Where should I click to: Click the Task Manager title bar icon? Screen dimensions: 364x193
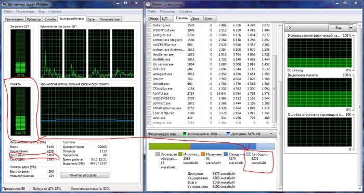[4, 4]
